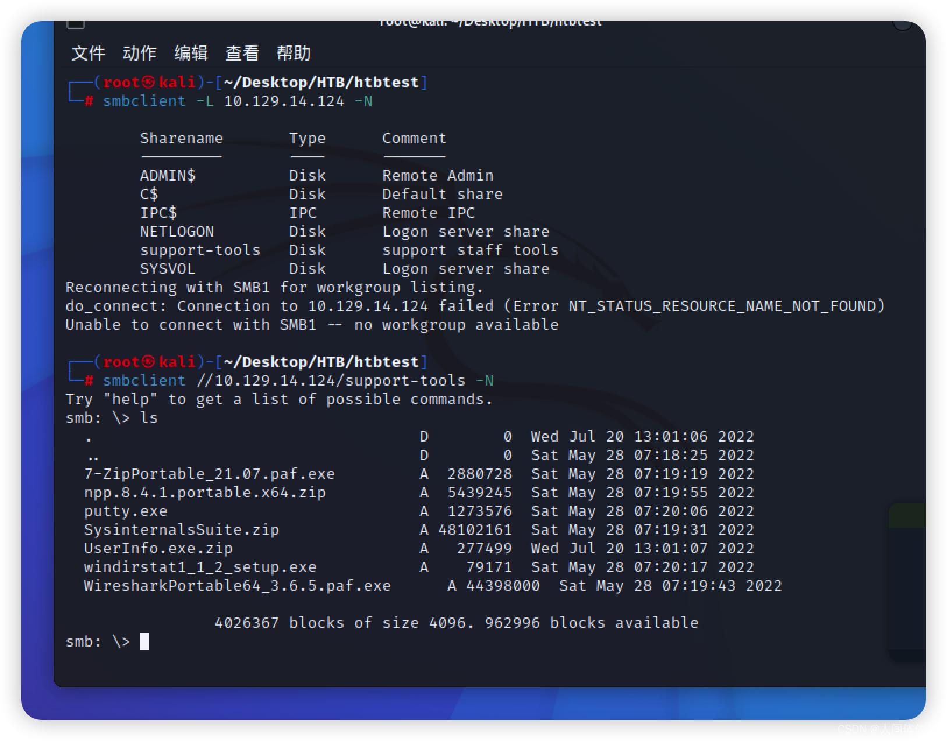Image resolution: width=947 pixels, height=741 pixels.
Task: Click npp.8.4.1.portable.x64.zip file name
Action: [x=205, y=492]
